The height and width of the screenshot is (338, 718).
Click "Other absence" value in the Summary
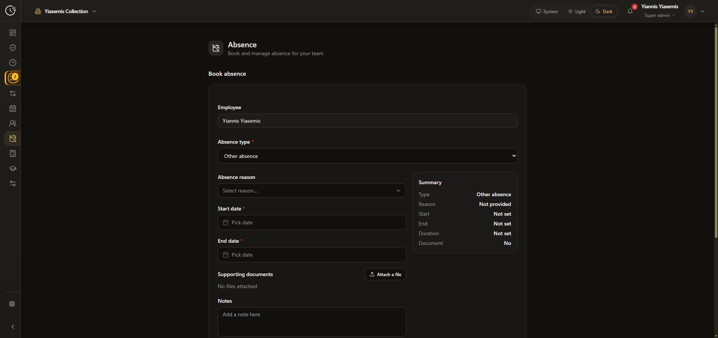pyautogui.click(x=494, y=194)
